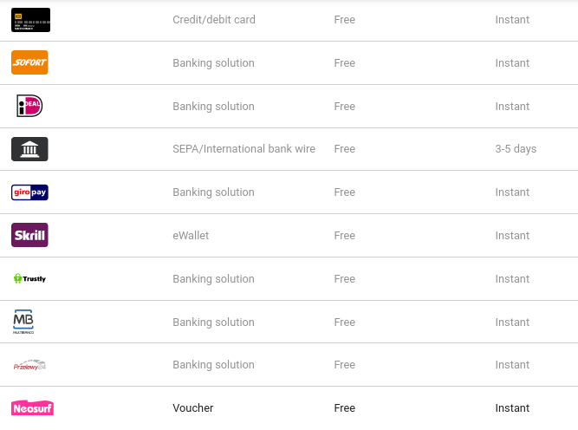Viewport: 578px width, 430px height.
Task: Click the Trustly logo
Action: coord(29,278)
